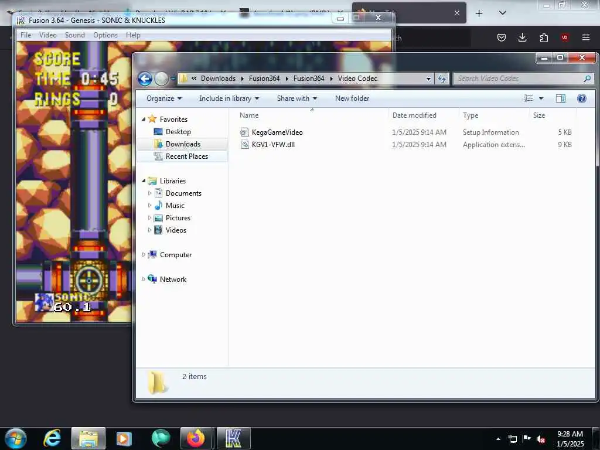
Task: Click the muted volume tray icon
Action: tap(541, 439)
